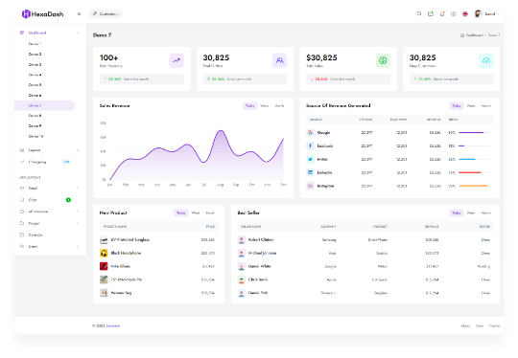Collapse the Dashboard sidebar menu

[78, 33]
